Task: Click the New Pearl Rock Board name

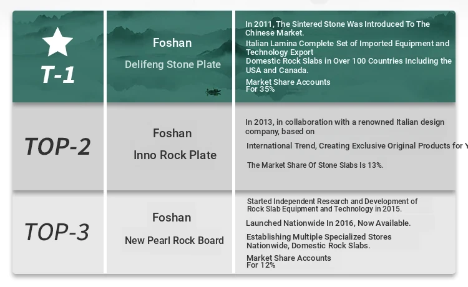Action: click(x=174, y=240)
